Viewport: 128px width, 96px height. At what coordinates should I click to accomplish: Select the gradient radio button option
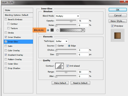pos(58,30)
